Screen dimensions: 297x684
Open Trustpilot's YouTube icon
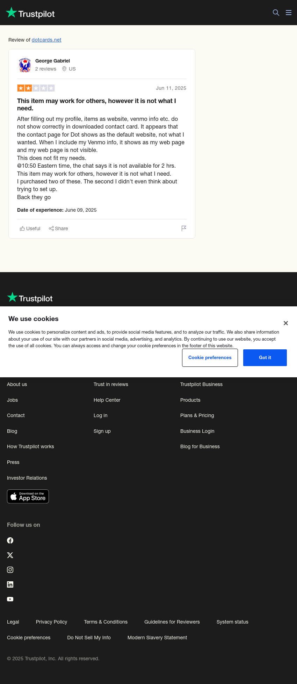[10, 599]
